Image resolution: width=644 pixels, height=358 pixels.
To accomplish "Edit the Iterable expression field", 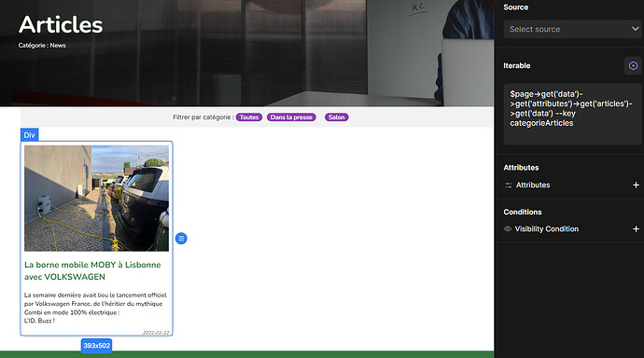I will (x=572, y=114).
